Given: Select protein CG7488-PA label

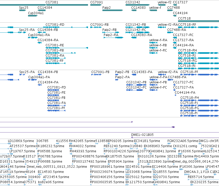Looking at the screenshot, I should click(x=177, y=77).
